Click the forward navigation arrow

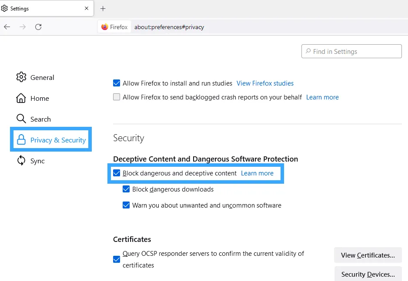(x=23, y=27)
